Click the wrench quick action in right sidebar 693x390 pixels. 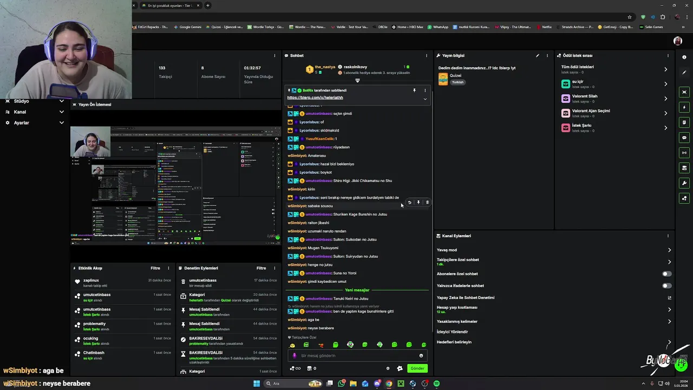click(684, 183)
